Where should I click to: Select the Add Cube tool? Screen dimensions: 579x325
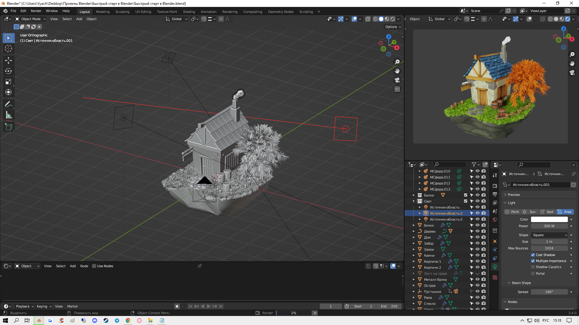(8, 127)
